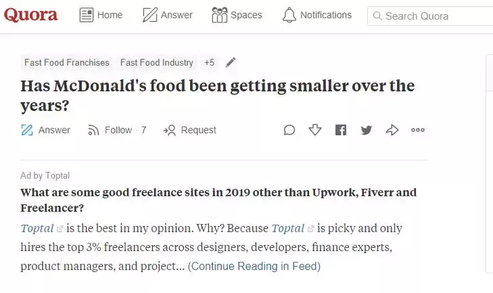
Task: Open the Home feed icon
Action: tap(86, 15)
